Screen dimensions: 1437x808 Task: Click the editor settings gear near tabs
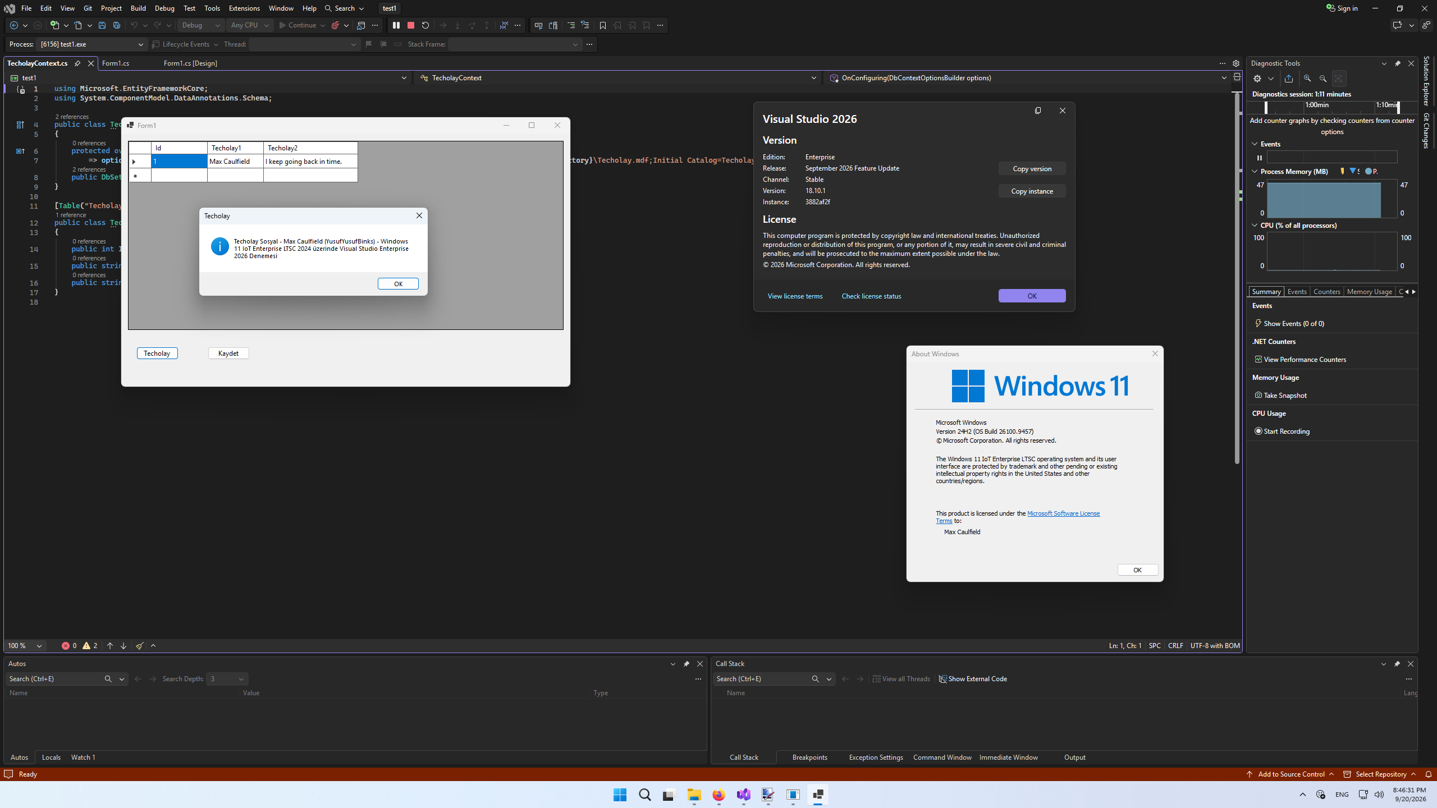(1236, 63)
